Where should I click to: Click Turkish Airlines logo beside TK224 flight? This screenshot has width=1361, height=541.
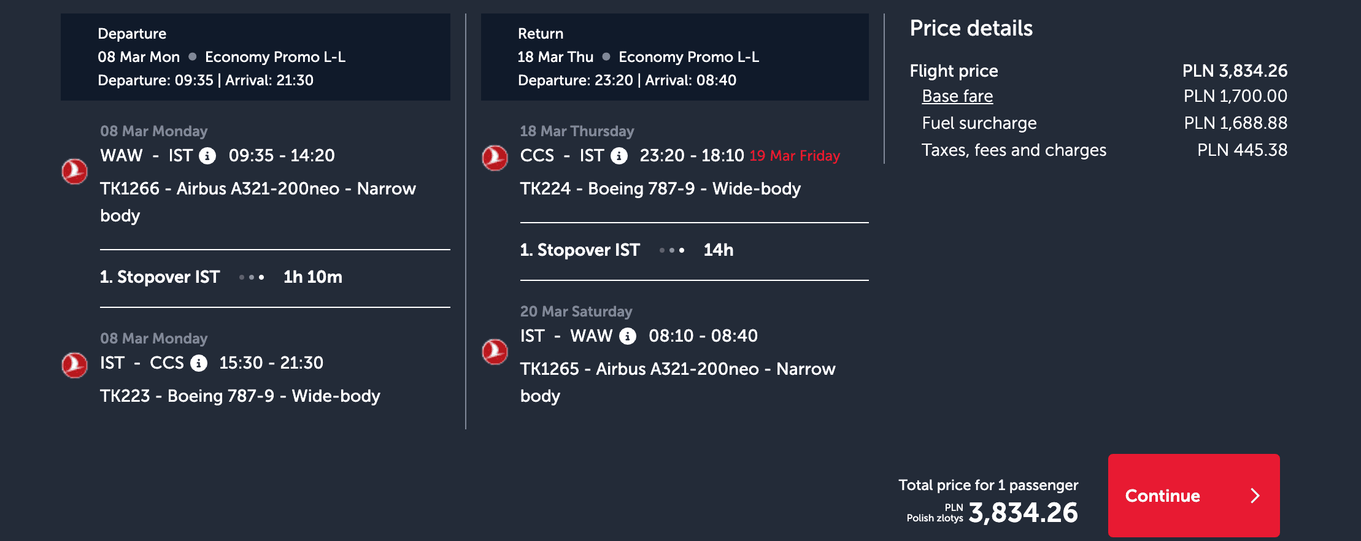[x=495, y=158]
